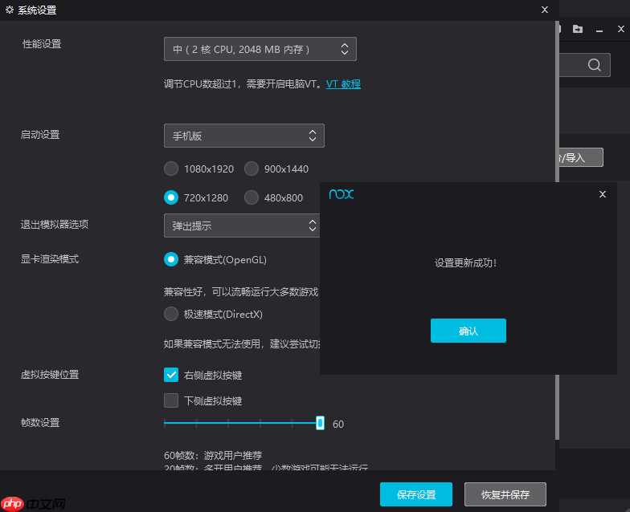Viewport: 630px width, 512px height.
Task: Enable 极速模式(DirectX) rendering mode
Action: coord(171,314)
